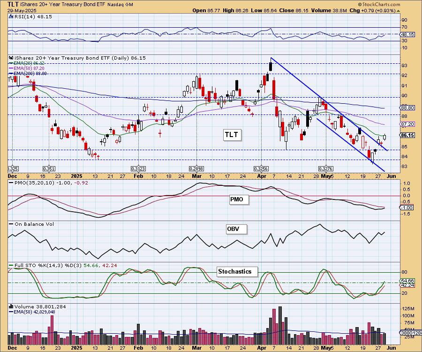Viewport: 422px width, 352px height.
Task: Click the Volume 38,801,284 legend label
Action: (x=40, y=307)
